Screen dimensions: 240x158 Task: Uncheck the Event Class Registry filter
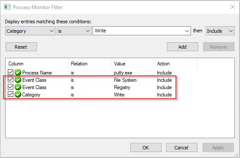[10, 87]
